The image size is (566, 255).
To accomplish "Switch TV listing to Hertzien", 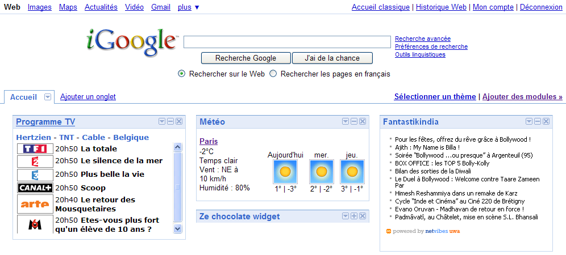I will [33, 137].
